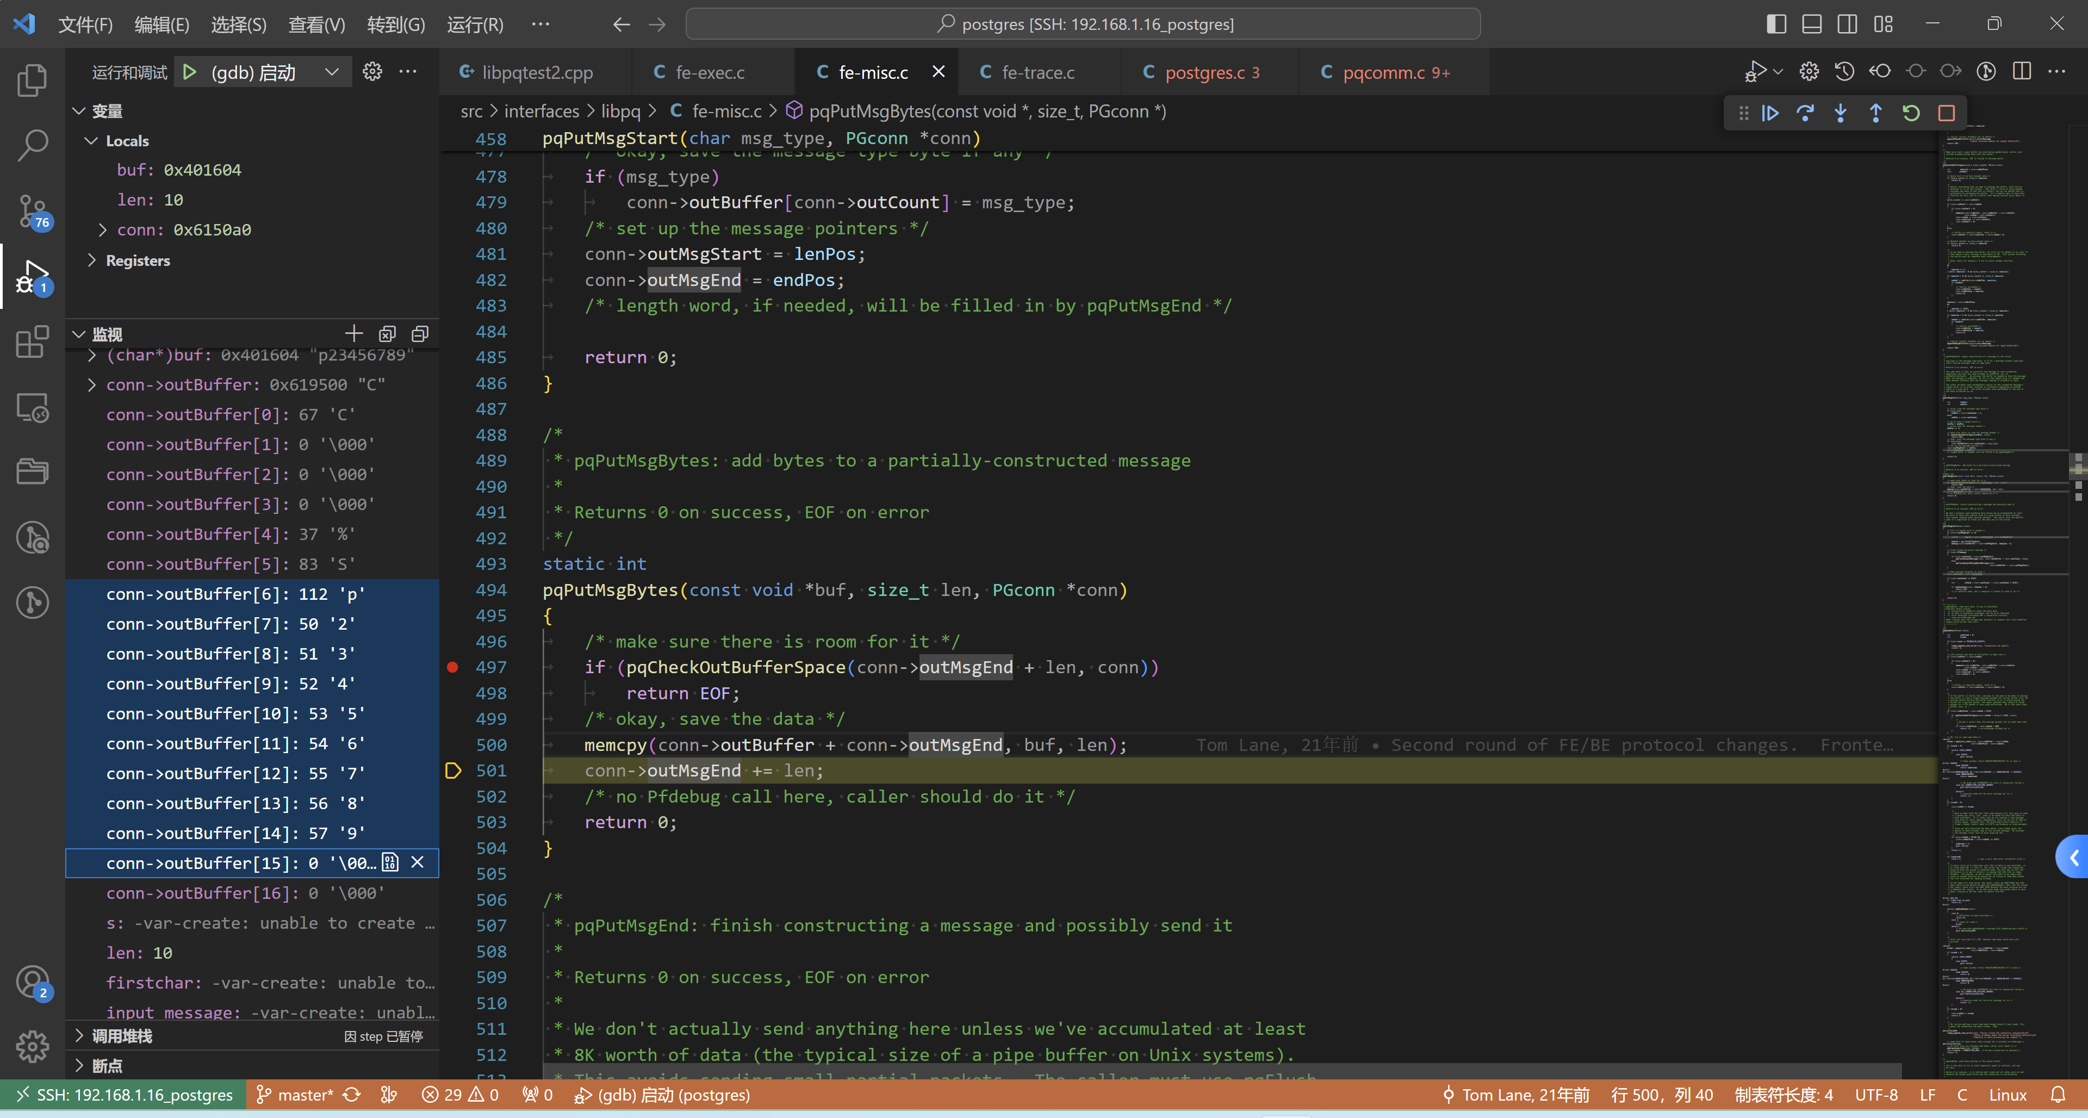Start debugging with the green play icon
This screenshot has width=2088, height=1118.
pyautogui.click(x=190, y=72)
